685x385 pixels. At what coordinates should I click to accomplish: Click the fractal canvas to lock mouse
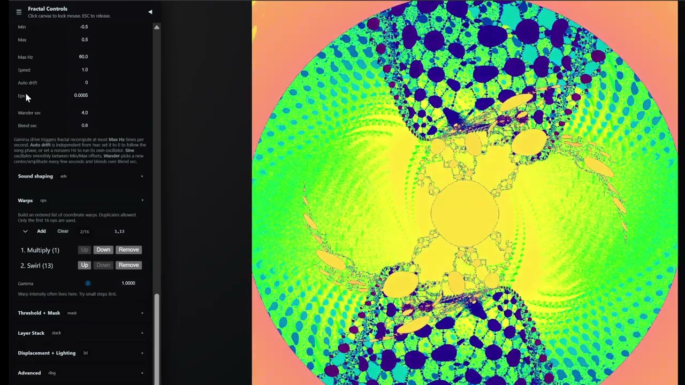[465, 192]
